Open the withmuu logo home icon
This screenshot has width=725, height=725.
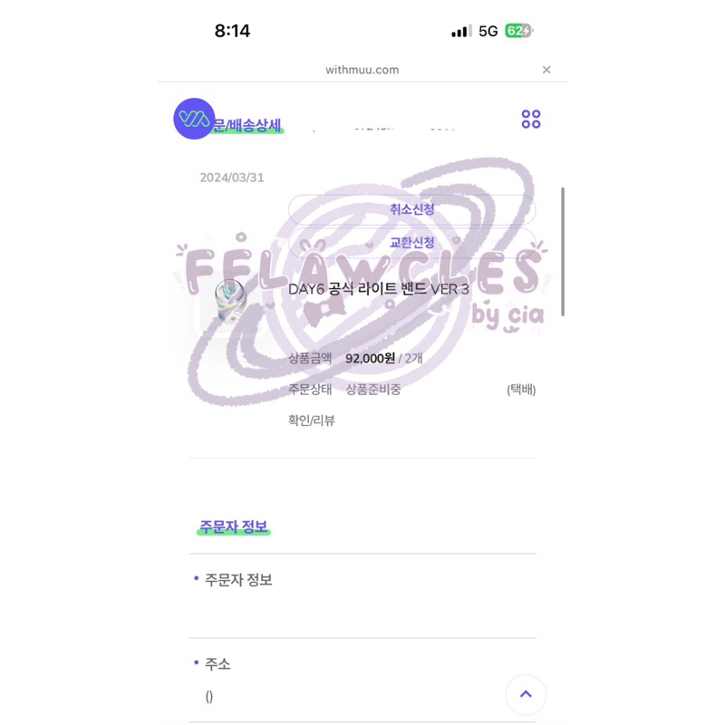click(194, 119)
